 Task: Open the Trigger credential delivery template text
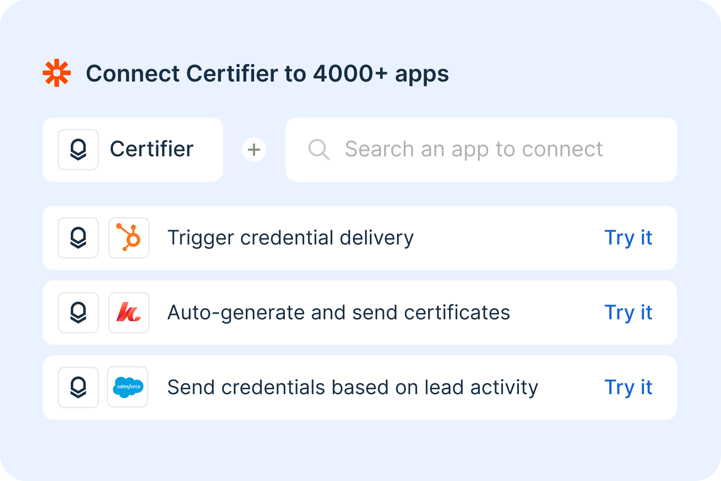291,238
